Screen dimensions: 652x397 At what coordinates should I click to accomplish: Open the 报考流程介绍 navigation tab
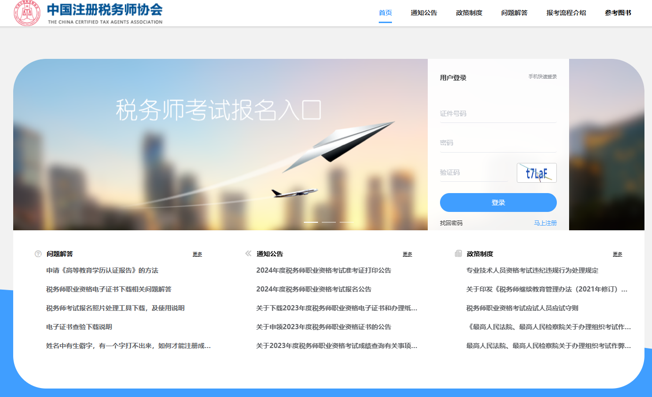(x=566, y=13)
